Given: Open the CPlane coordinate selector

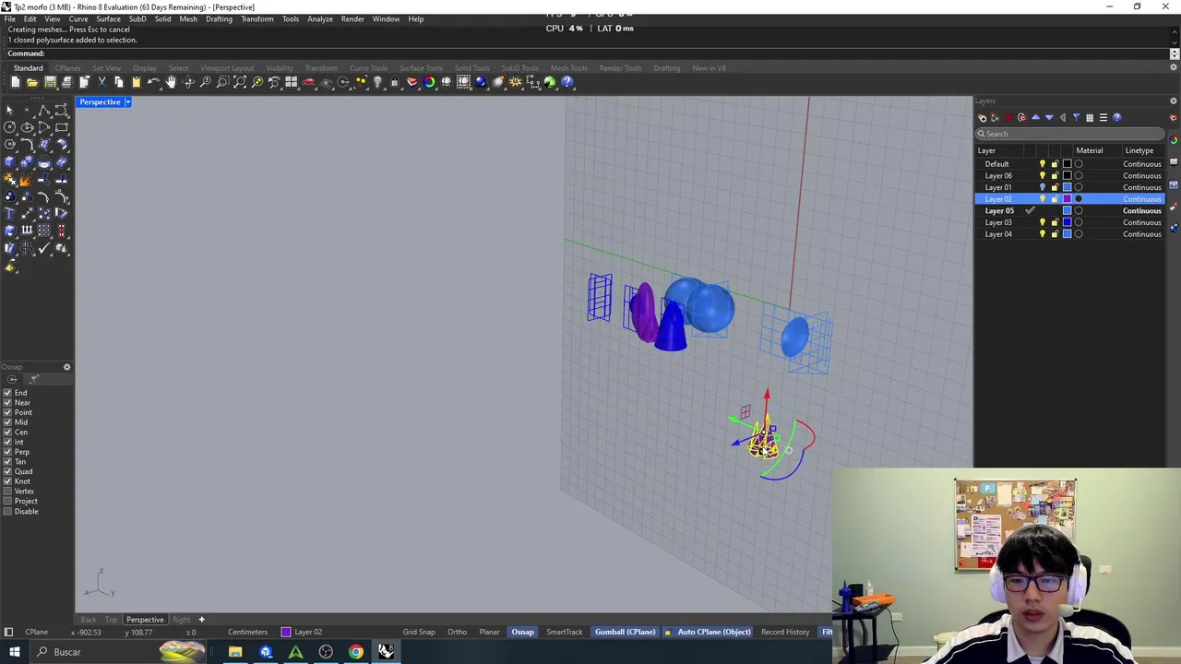Looking at the screenshot, I should pos(36,632).
